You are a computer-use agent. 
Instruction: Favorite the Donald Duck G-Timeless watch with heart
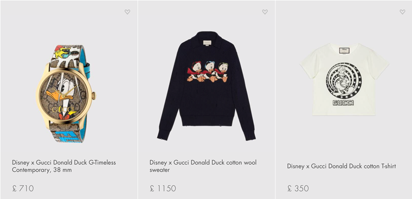(127, 12)
